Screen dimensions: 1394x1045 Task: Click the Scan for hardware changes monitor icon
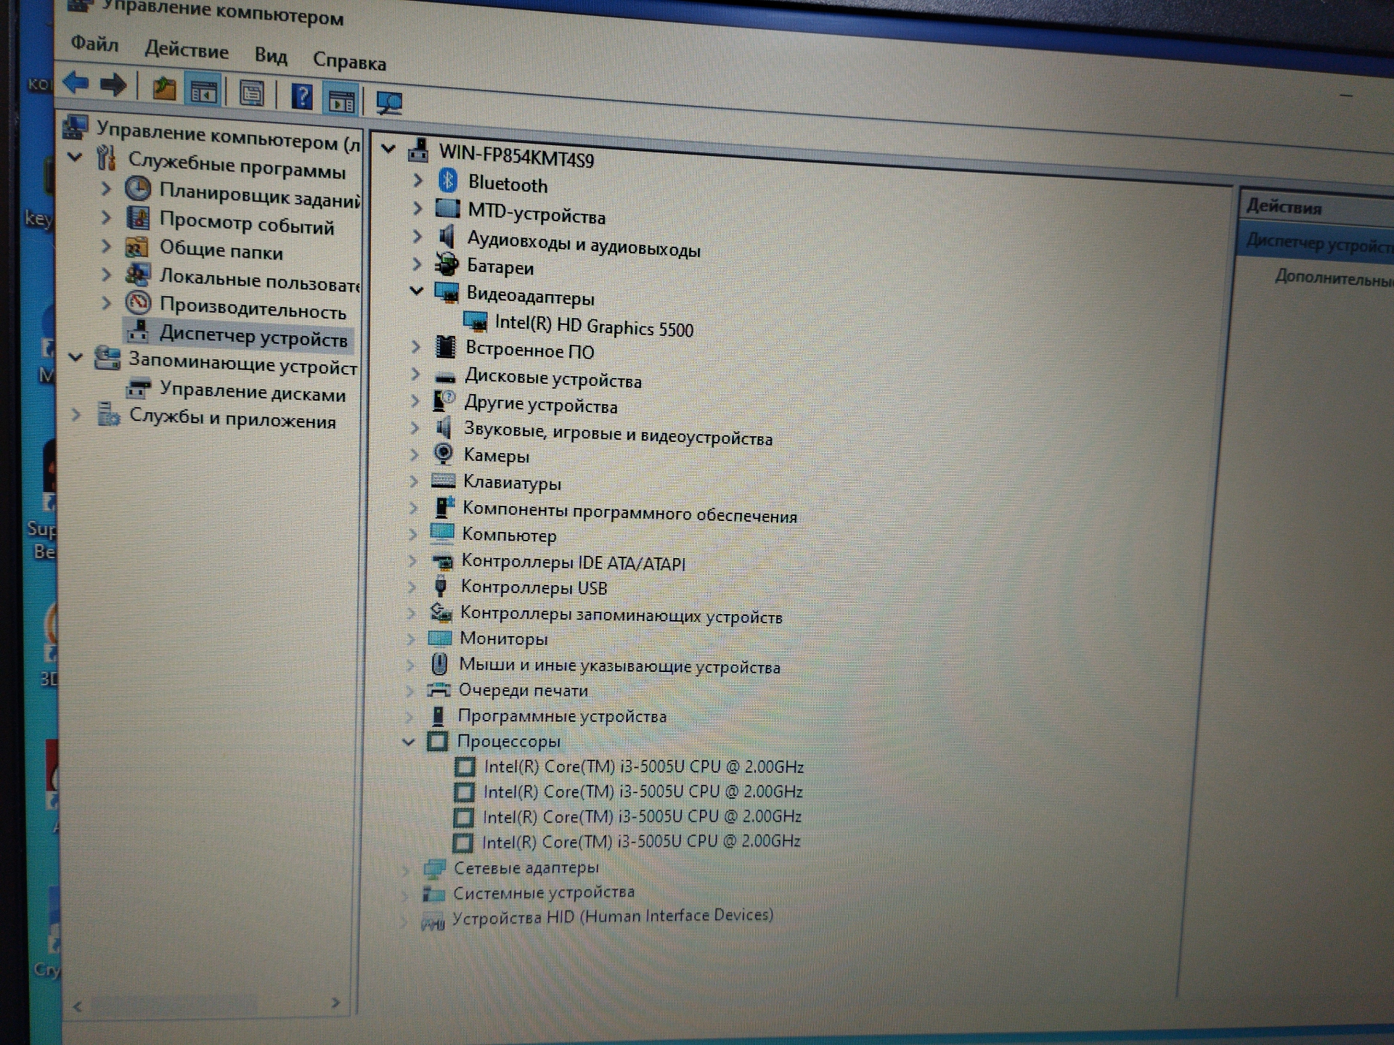click(x=389, y=104)
